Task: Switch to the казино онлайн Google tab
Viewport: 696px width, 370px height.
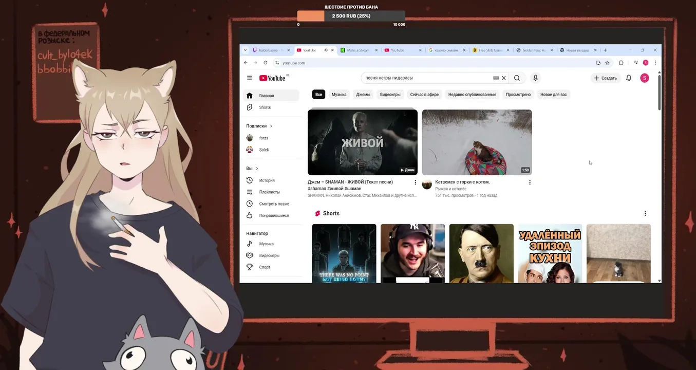Action: [446, 50]
